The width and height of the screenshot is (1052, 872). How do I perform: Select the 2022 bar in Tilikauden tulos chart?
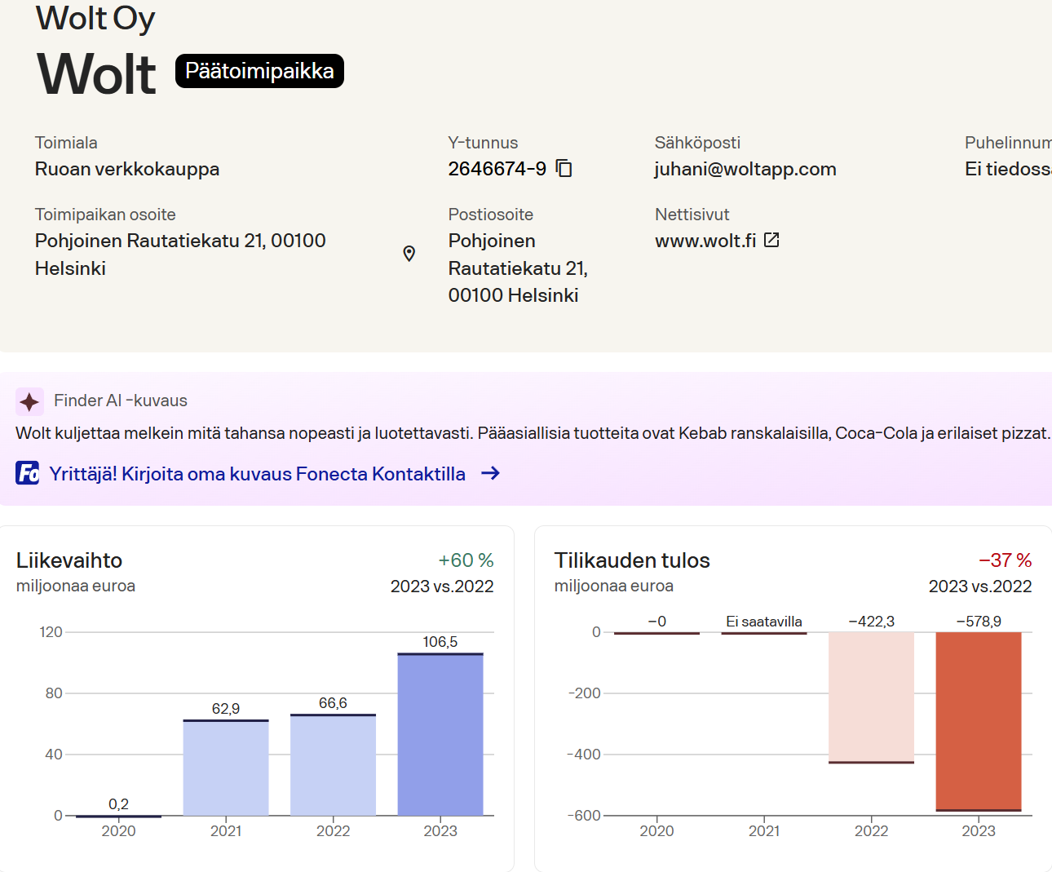pyautogui.click(x=871, y=697)
